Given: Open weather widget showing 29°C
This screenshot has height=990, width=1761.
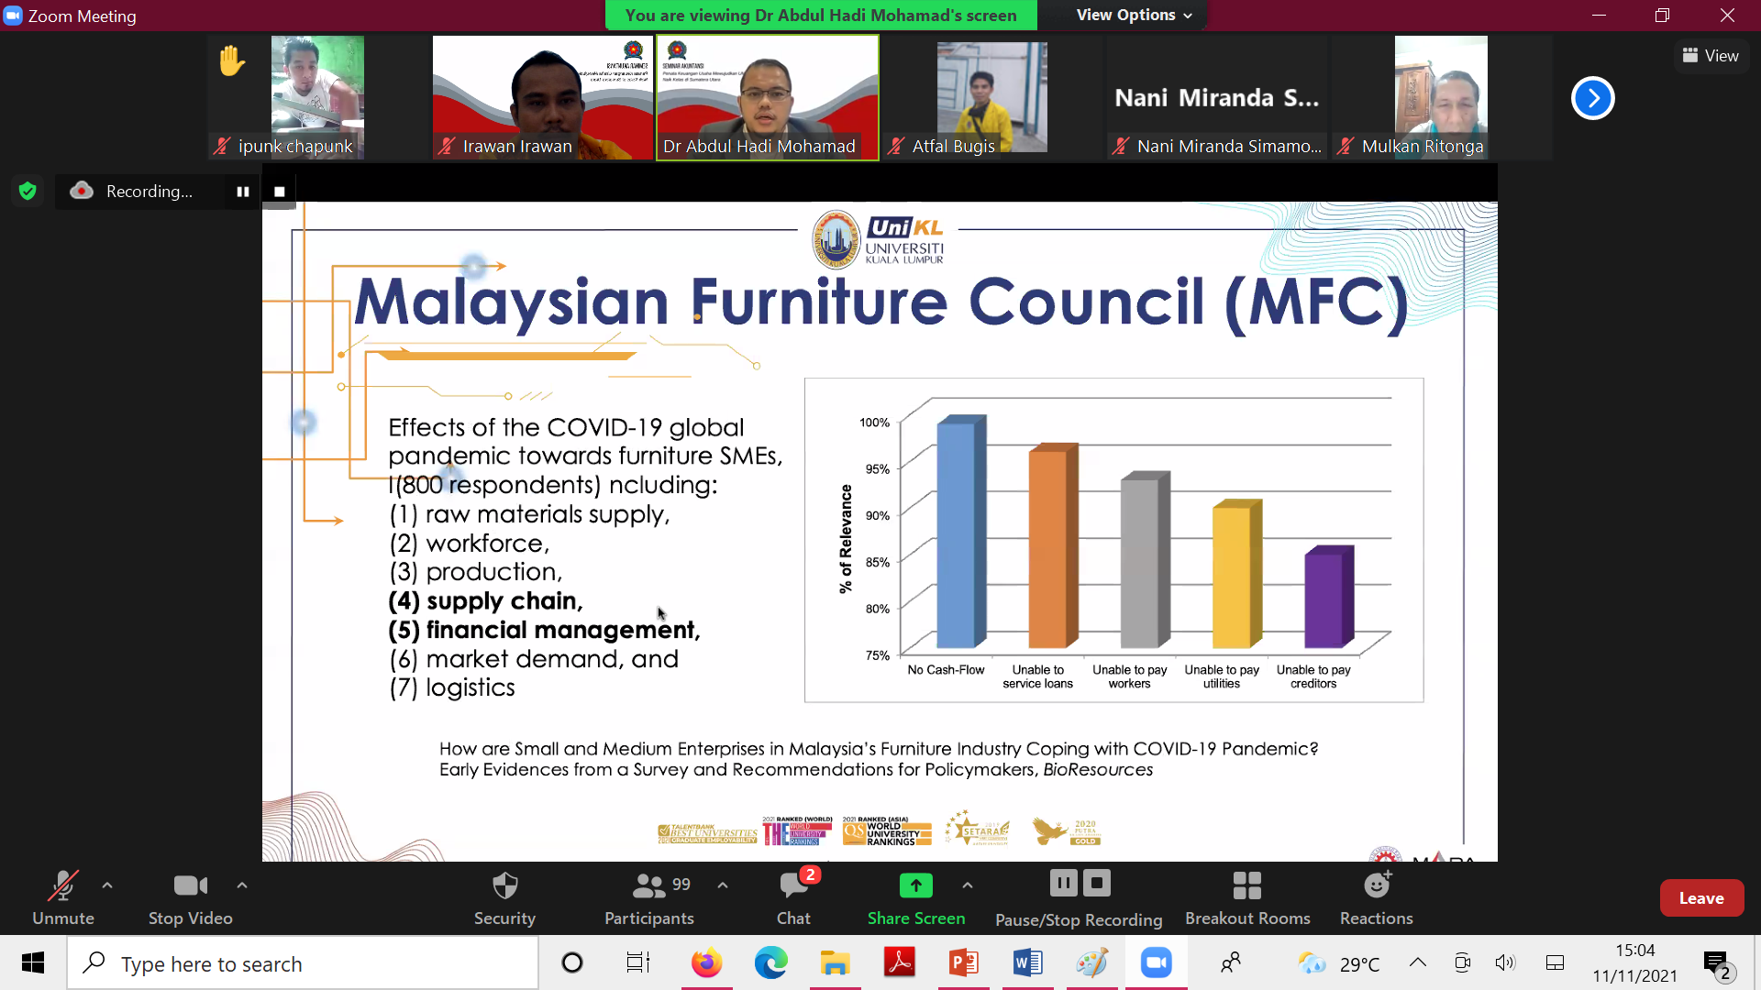Looking at the screenshot, I should click(x=1339, y=963).
